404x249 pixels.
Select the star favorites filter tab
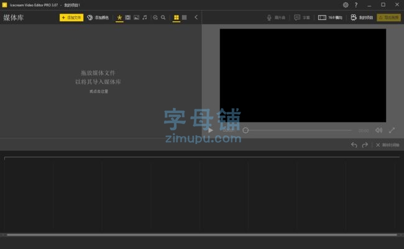(x=119, y=17)
